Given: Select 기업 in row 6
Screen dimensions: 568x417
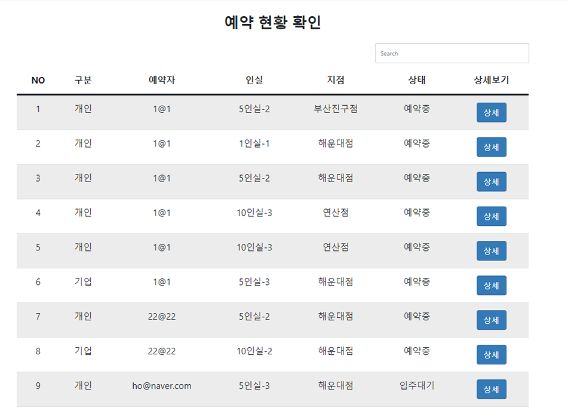Looking at the screenshot, I should [83, 282].
